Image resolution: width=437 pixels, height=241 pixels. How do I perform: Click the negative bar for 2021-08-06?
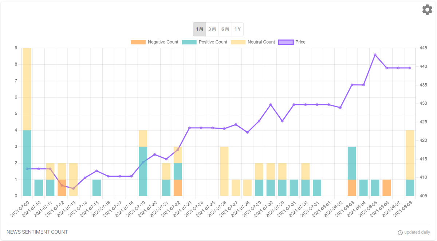coord(387,188)
